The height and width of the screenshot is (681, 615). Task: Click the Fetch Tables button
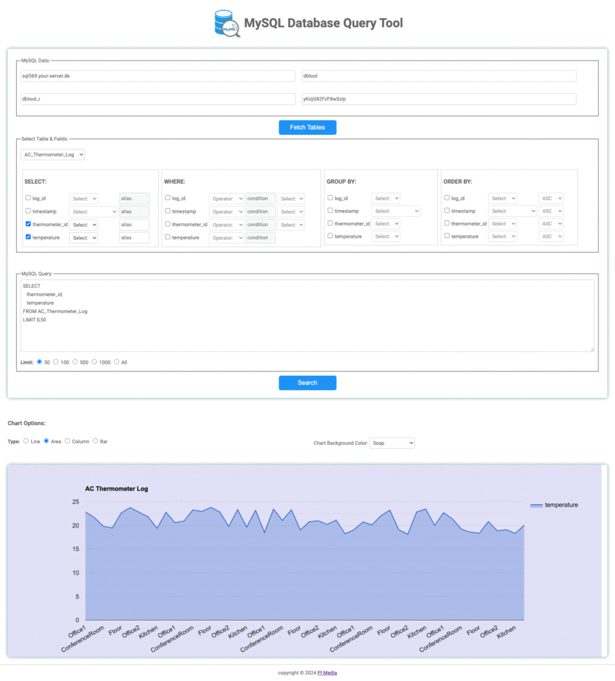(x=307, y=127)
